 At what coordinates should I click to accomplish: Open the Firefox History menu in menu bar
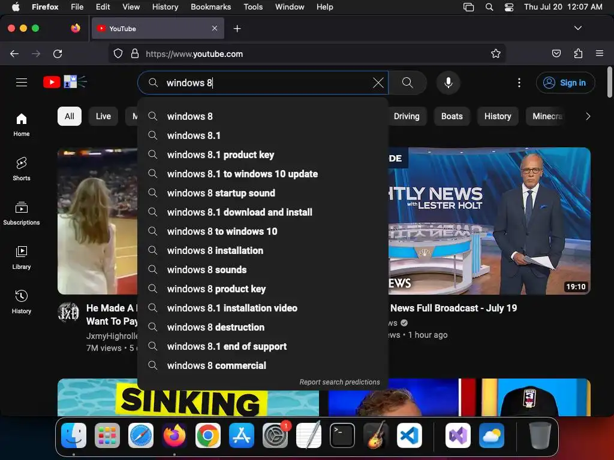[165, 7]
